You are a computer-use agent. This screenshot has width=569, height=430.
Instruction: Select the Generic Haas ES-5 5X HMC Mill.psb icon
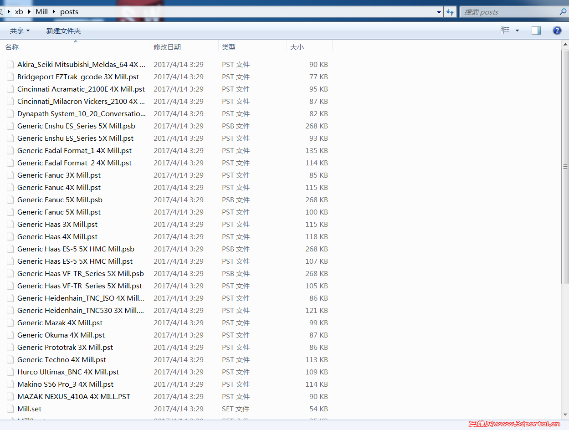click(x=10, y=249)
